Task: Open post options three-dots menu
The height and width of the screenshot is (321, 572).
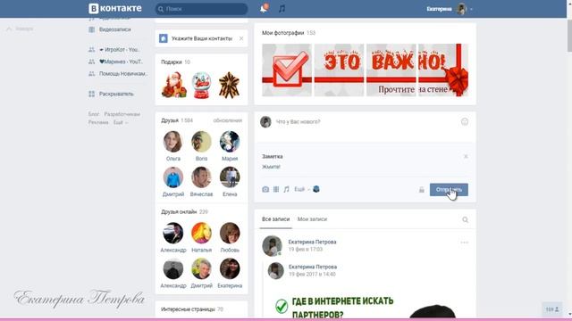Action: (464, 243)
